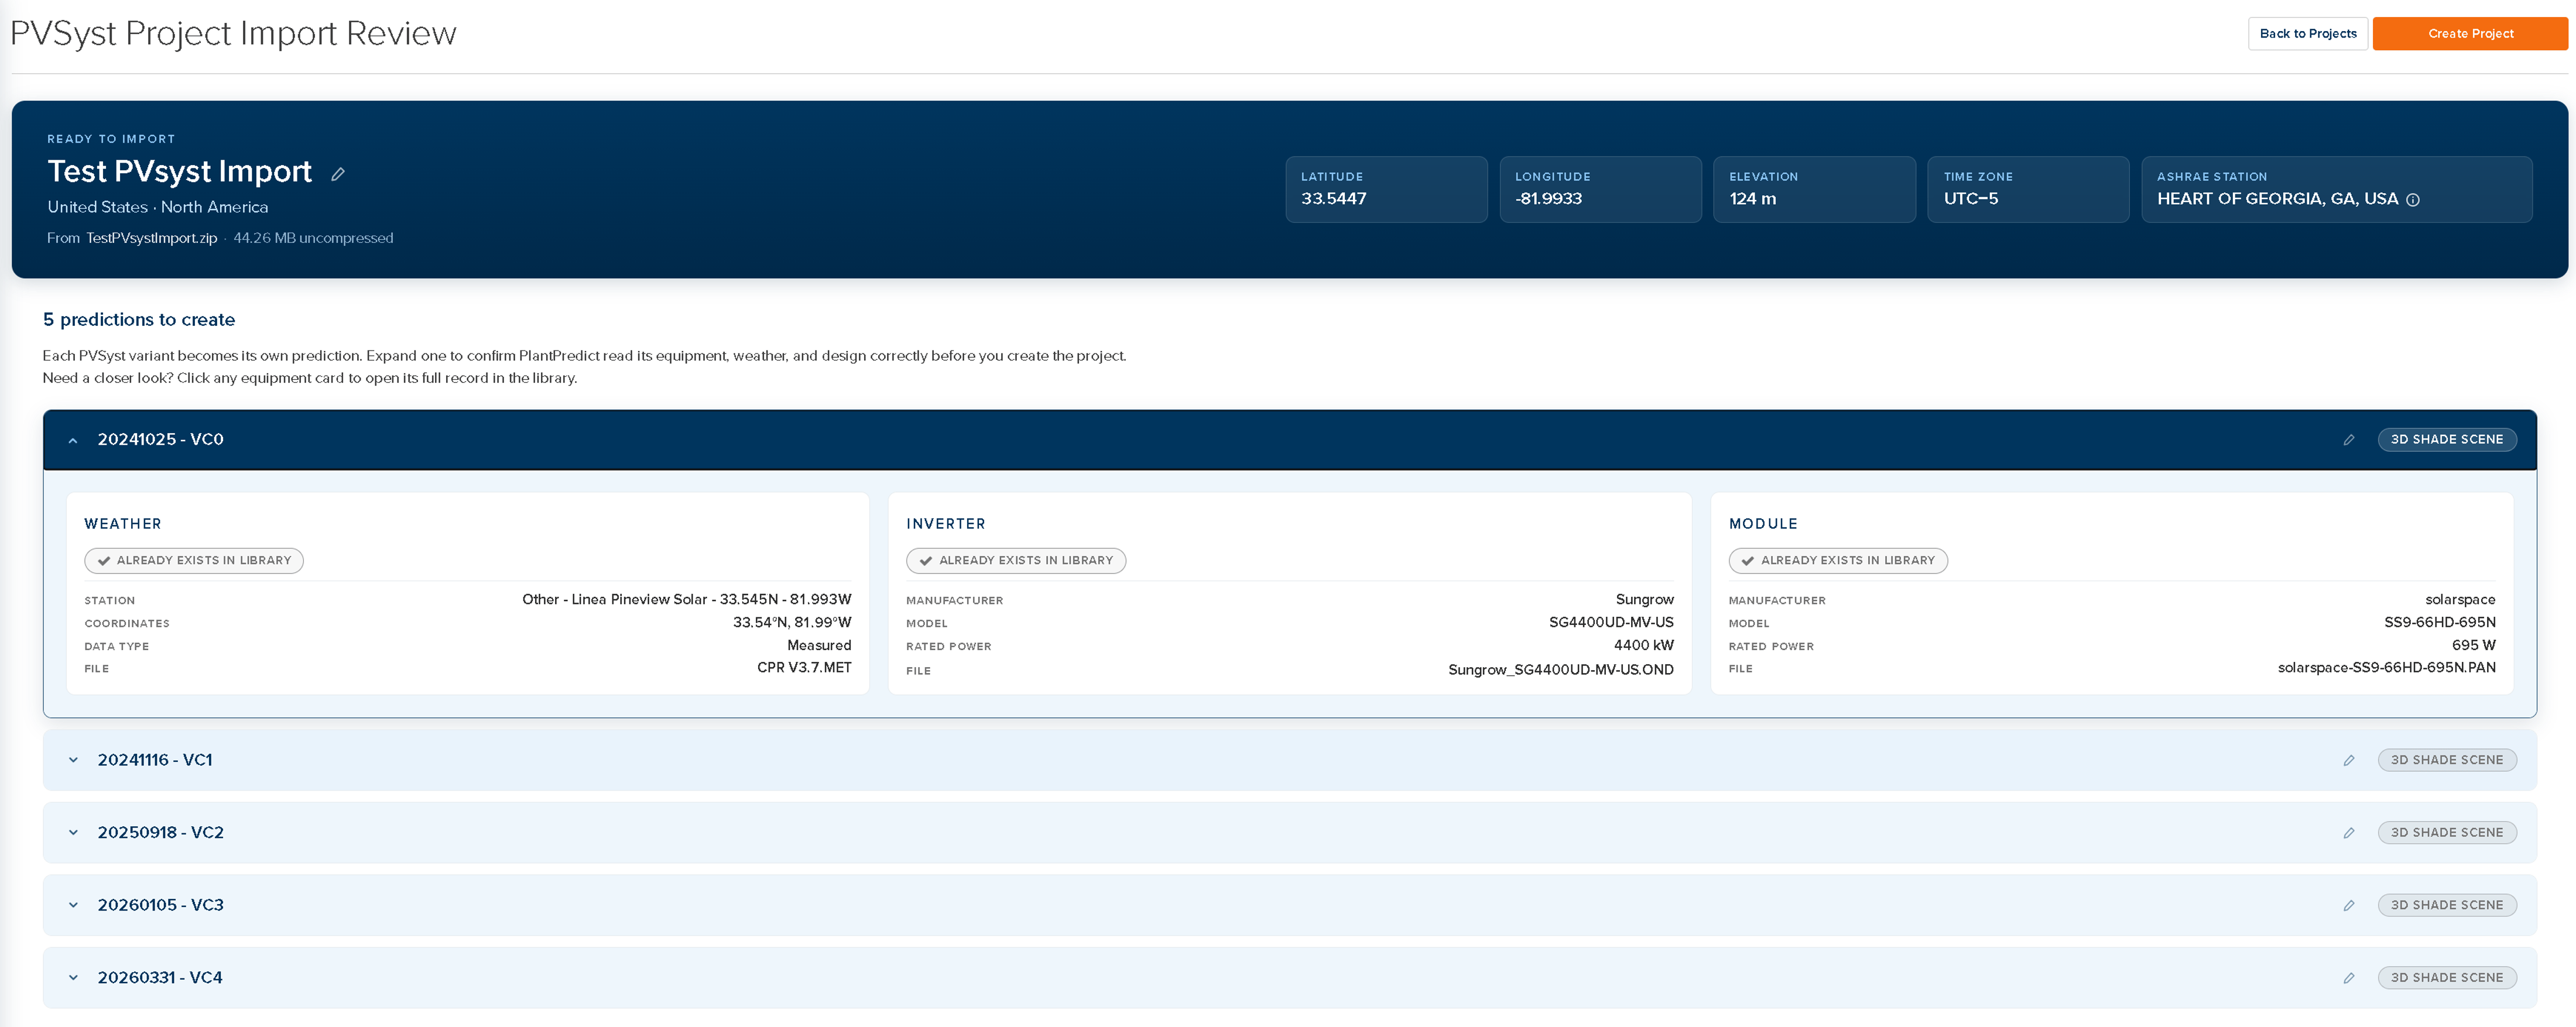Click 44.26 MB uncompressed text
The width and height of the screenshot is (2576, 1027).
[x=313, y=238]
